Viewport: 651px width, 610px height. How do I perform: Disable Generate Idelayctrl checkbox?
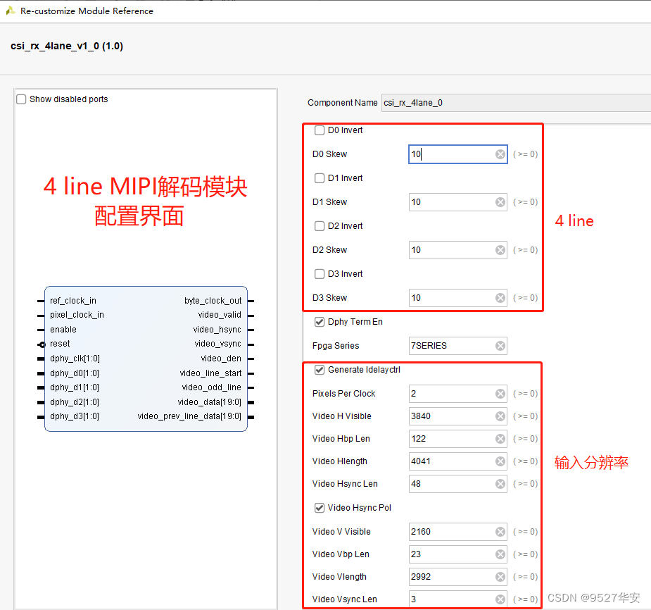(320, 370)
